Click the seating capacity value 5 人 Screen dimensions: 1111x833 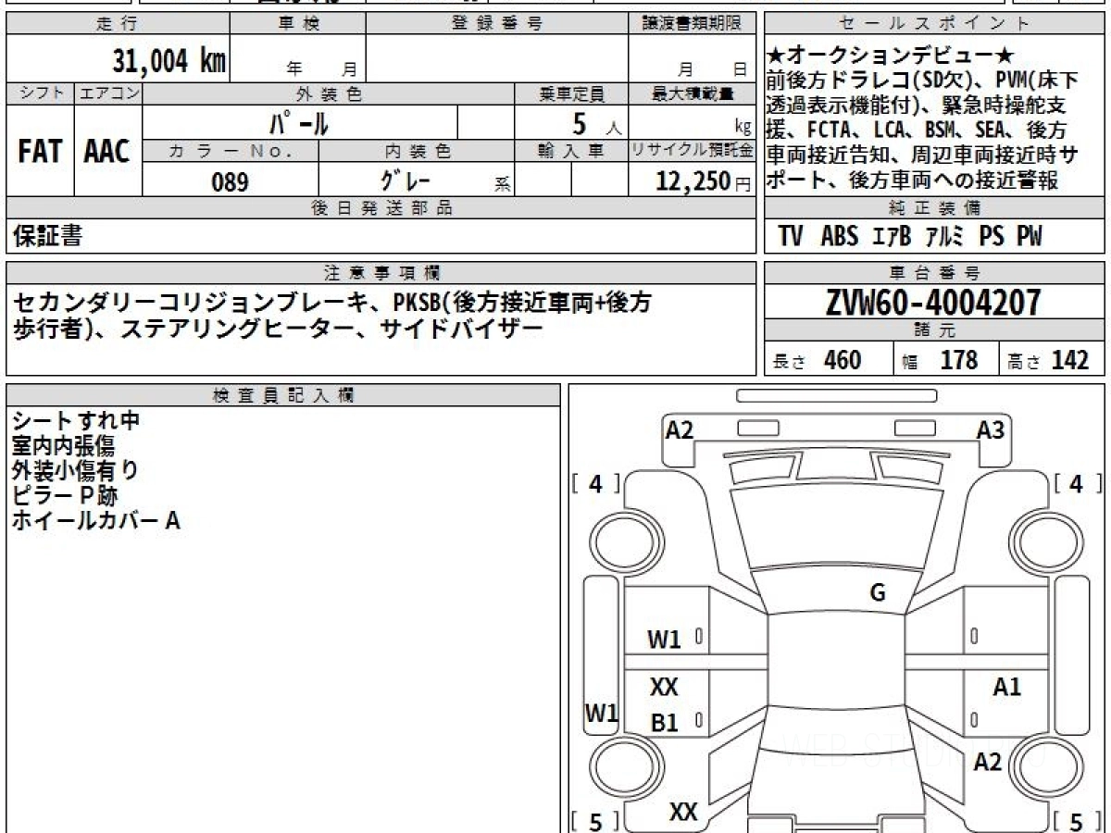pos(596,123)
